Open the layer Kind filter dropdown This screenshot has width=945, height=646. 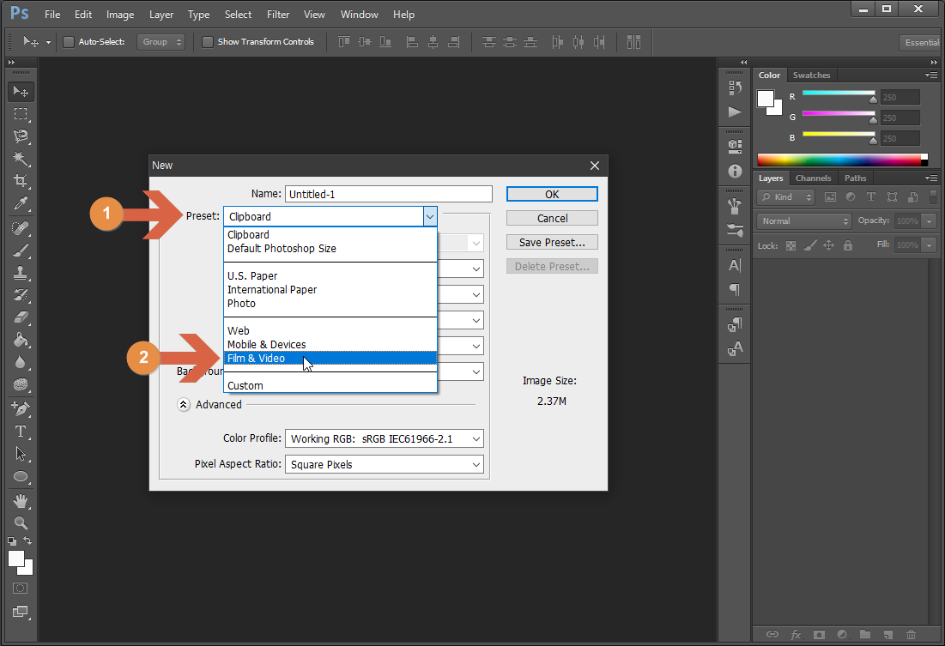click(x=786, y=197)
